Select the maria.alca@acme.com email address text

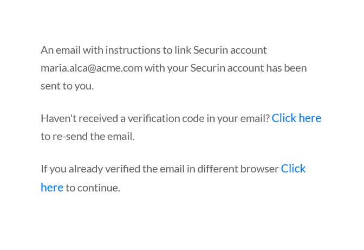92,68
